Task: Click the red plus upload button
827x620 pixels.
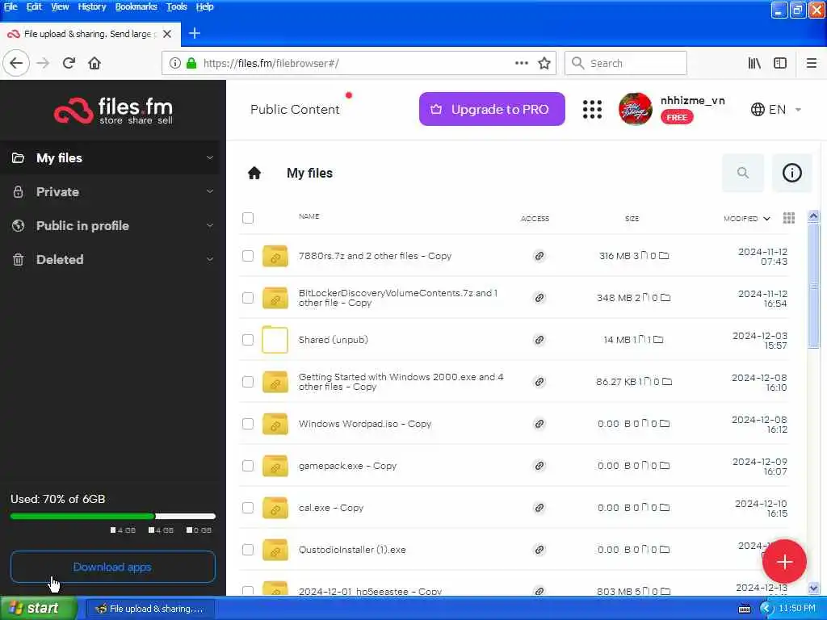Action: [784, 562]
